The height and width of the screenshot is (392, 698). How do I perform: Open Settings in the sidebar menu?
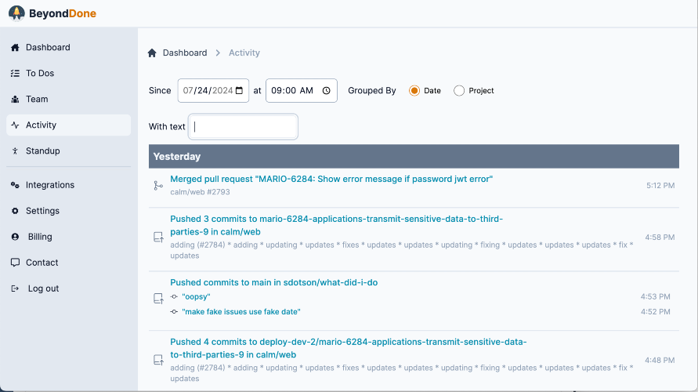[69, 211]
